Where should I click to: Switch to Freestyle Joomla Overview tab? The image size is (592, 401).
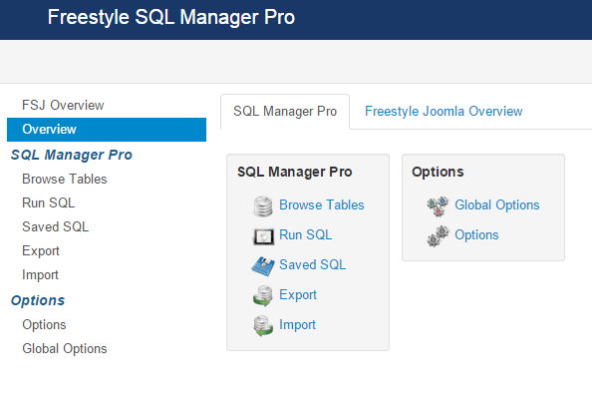[x=444, y=111]
